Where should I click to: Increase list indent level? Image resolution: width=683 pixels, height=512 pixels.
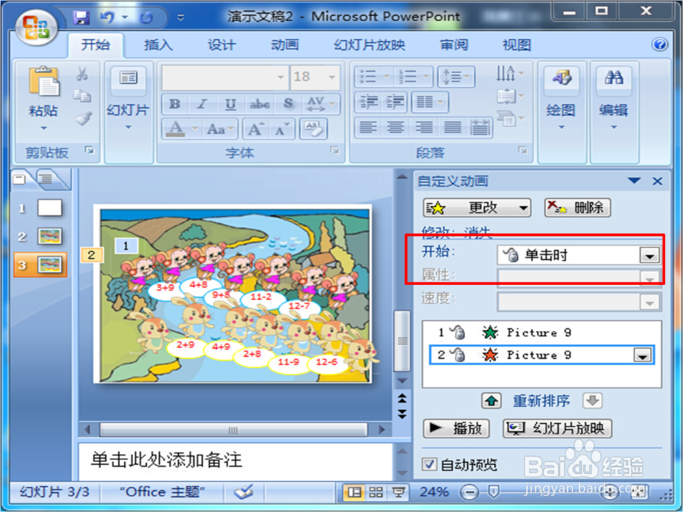pyautogui.click(x=395, y=103)
